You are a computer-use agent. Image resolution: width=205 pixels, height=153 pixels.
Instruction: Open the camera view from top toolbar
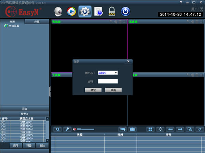59,12
